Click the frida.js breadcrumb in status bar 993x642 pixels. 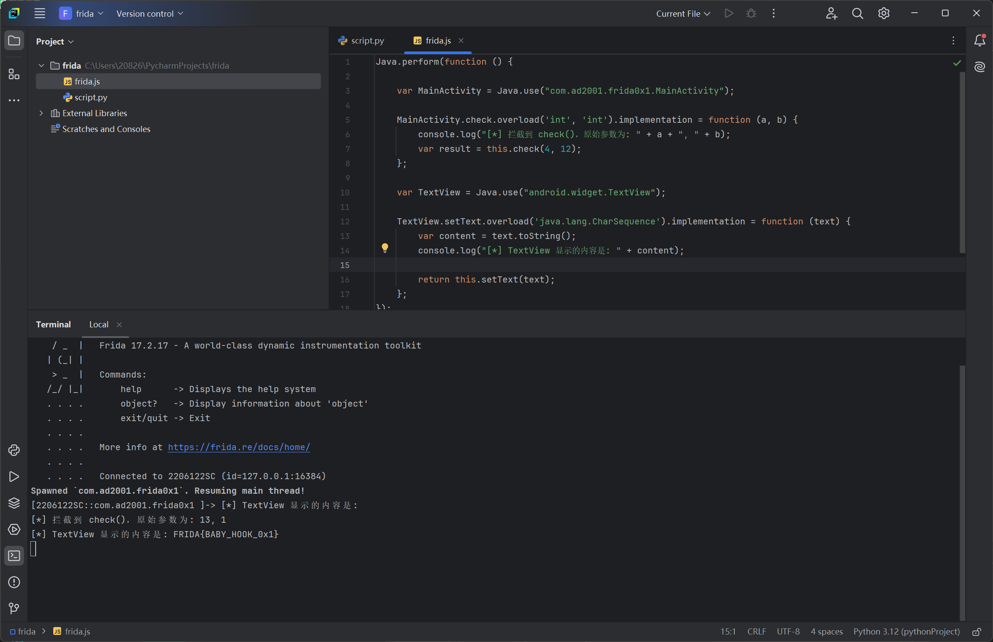(x=72, y=631)
